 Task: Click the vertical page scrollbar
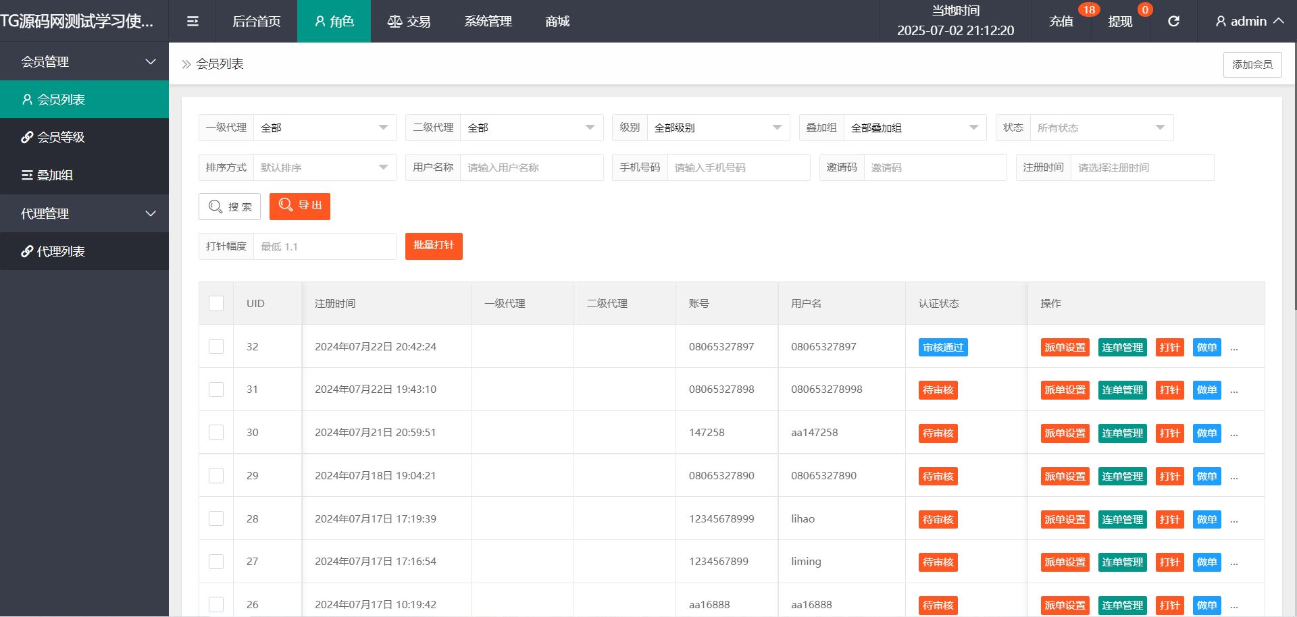pyautogui.click(x=1293, y=176)
